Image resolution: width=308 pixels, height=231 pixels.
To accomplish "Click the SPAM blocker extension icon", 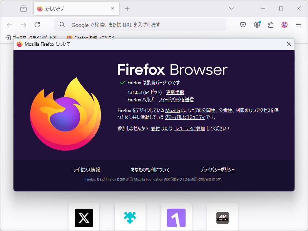I will [284, 24].
